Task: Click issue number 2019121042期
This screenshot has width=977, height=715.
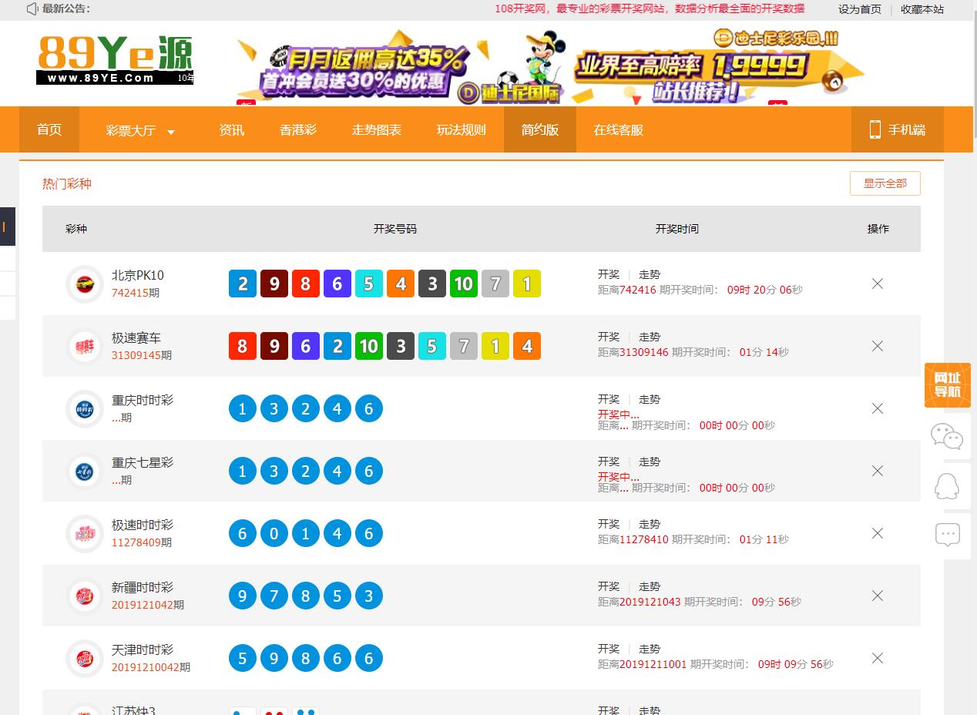Action: [x=148, y=605]
